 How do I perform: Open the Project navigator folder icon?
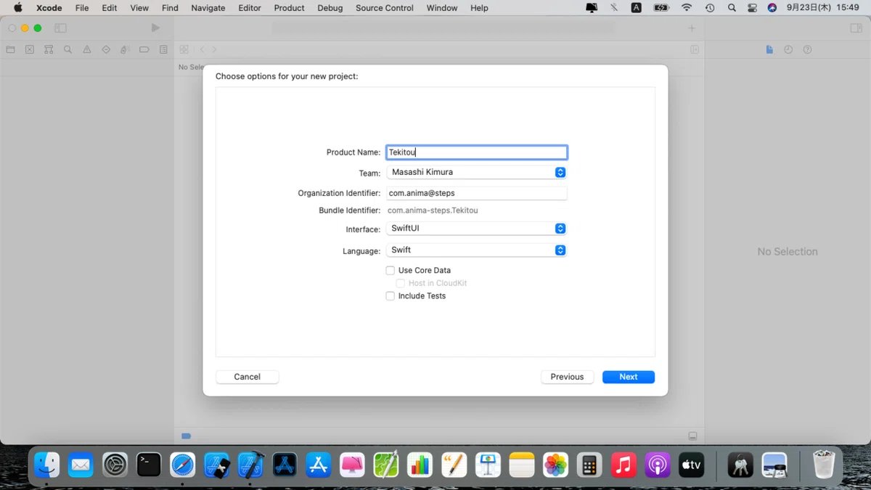[10, 49]
